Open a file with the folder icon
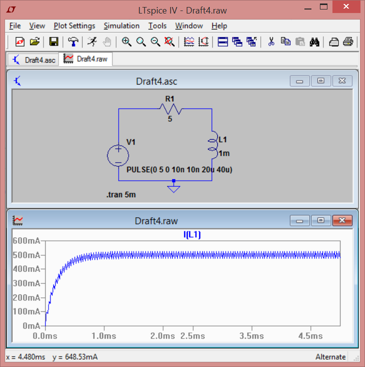The image size is (365, 367). coord(35,42)
